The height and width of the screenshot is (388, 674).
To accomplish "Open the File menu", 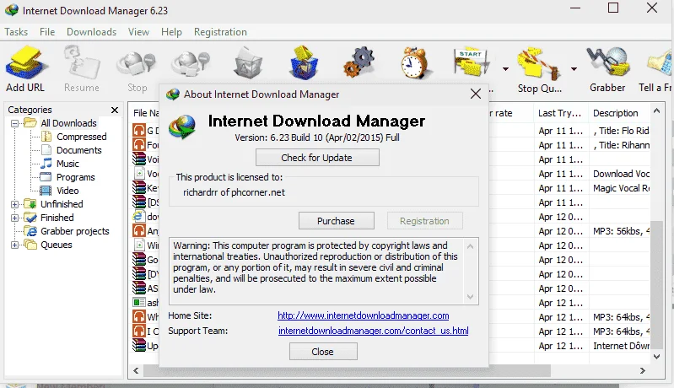I will (47, 32).
